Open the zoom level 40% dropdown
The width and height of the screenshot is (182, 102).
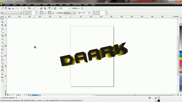(x=69, y=8)
